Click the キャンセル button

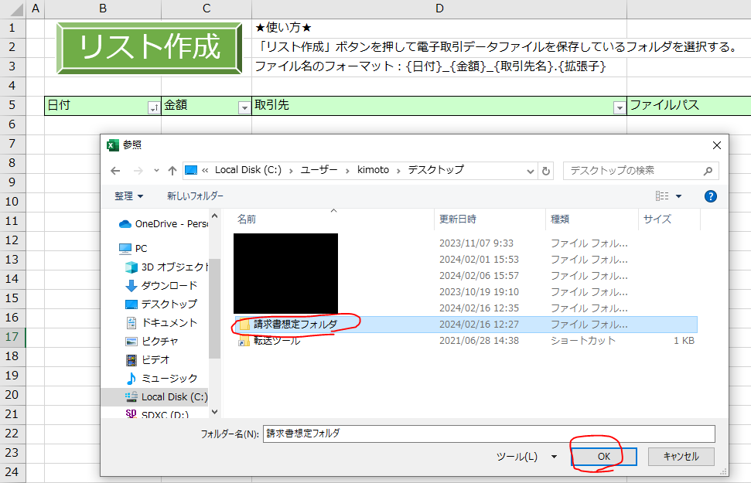681,457
